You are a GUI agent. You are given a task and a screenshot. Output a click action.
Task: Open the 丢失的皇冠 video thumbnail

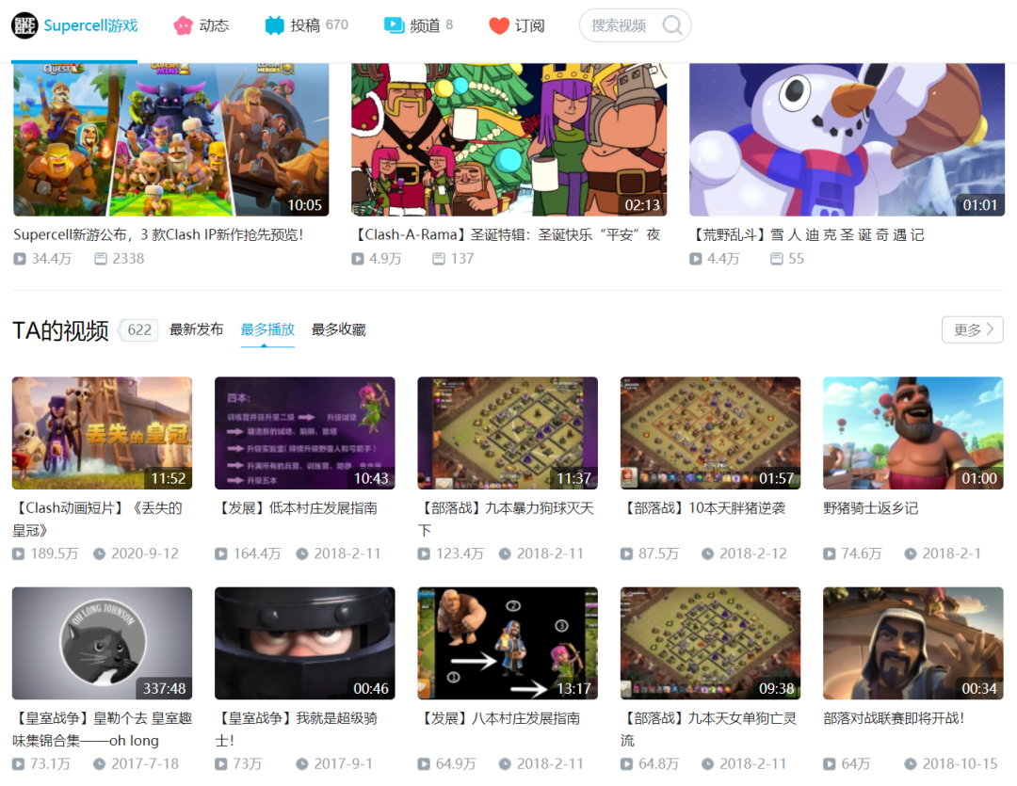[x=102, y=433]
